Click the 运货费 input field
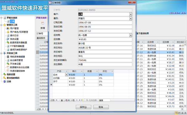Image resolution: width=187 pixels, height=115 pixels. click(x=105, y=39)
